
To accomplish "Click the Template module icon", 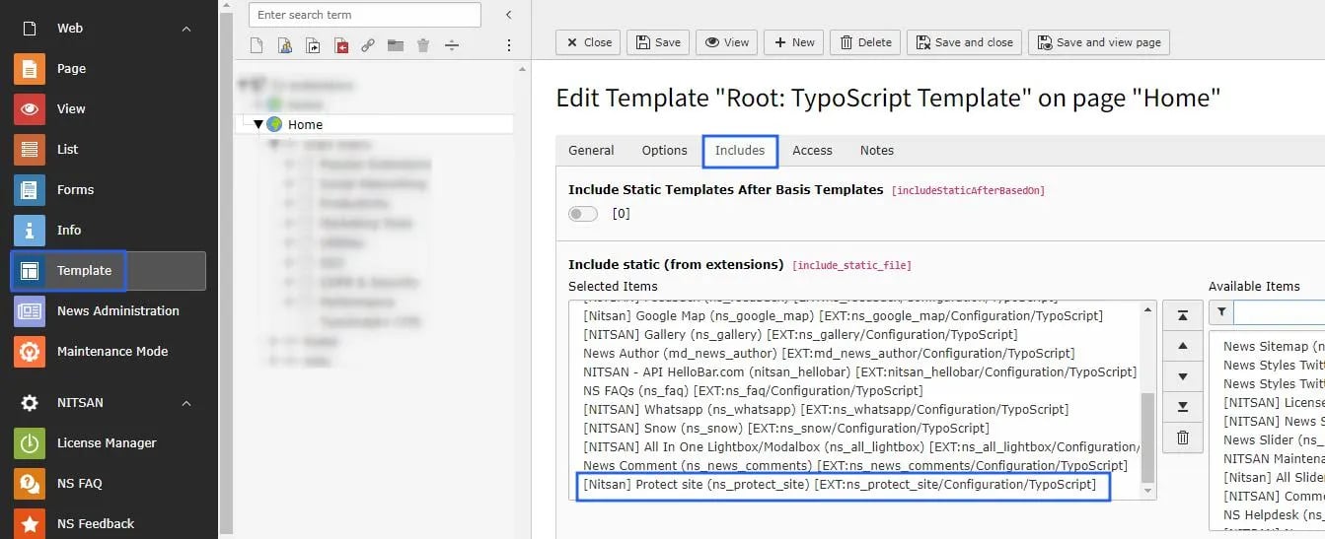I will pyautogui.click(x=30, y=271).
